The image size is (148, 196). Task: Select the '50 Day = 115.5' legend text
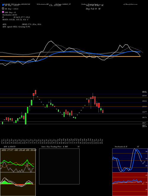tap(12, 9)
